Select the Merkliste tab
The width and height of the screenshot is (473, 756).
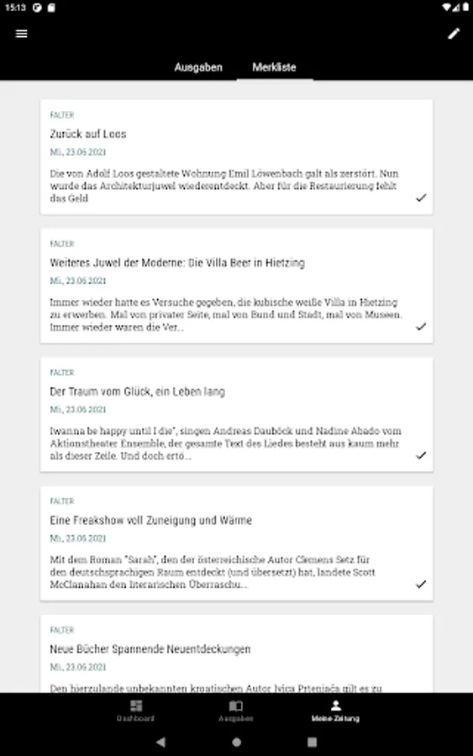(x=275, y=67)
